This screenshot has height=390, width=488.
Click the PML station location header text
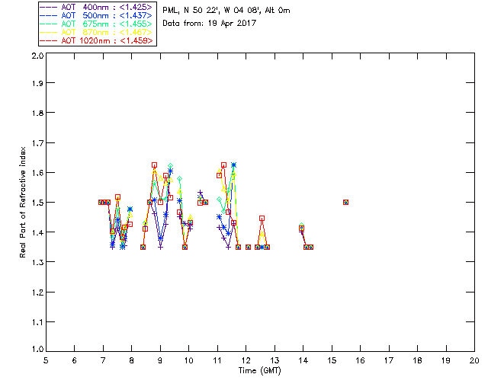tap(226, 11)
